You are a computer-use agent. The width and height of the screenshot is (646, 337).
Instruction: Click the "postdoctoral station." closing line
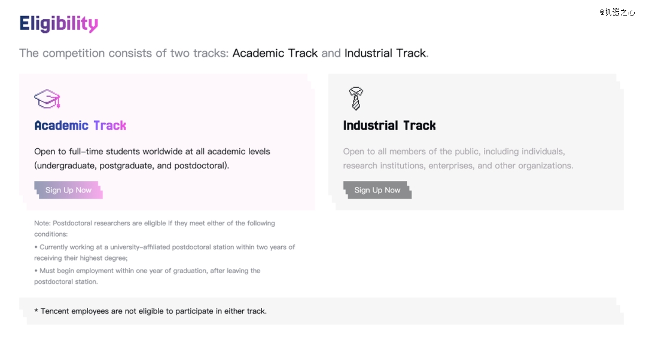(x=66, y=282)
